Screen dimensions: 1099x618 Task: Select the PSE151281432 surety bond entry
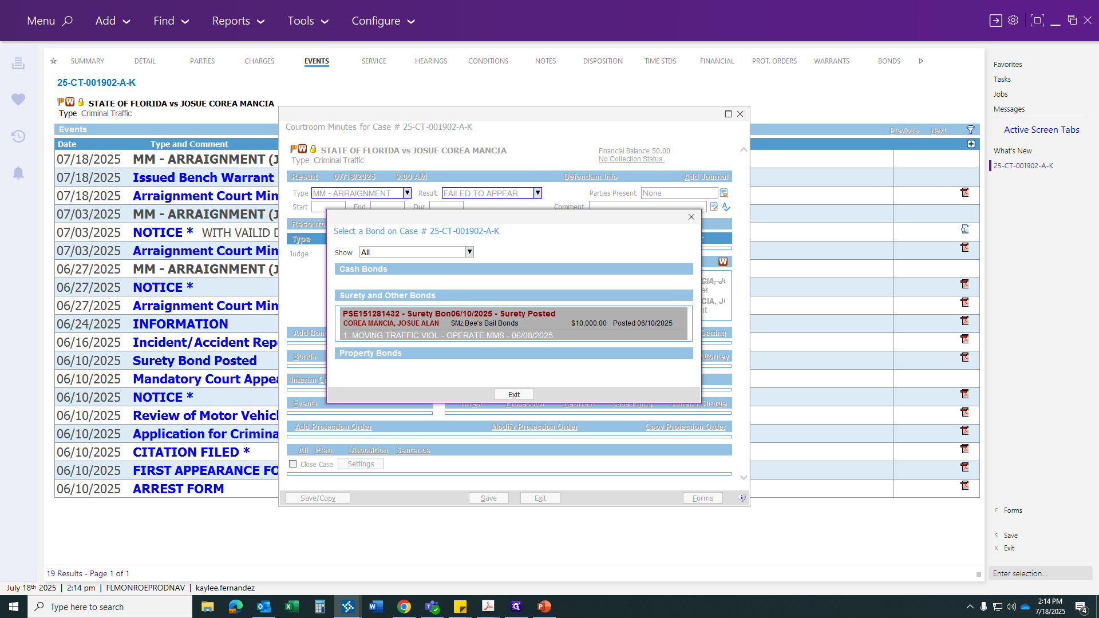coord(513,324)
